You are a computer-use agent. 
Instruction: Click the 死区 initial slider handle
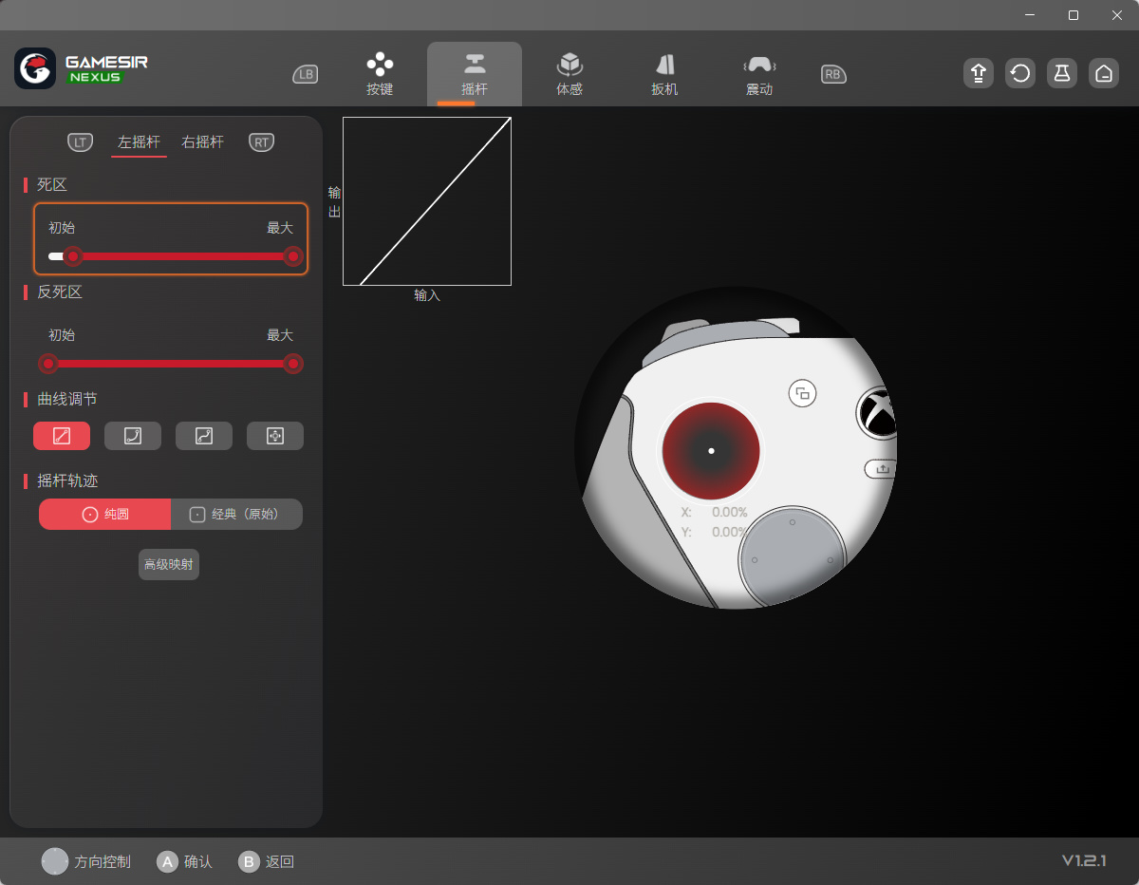73,256
